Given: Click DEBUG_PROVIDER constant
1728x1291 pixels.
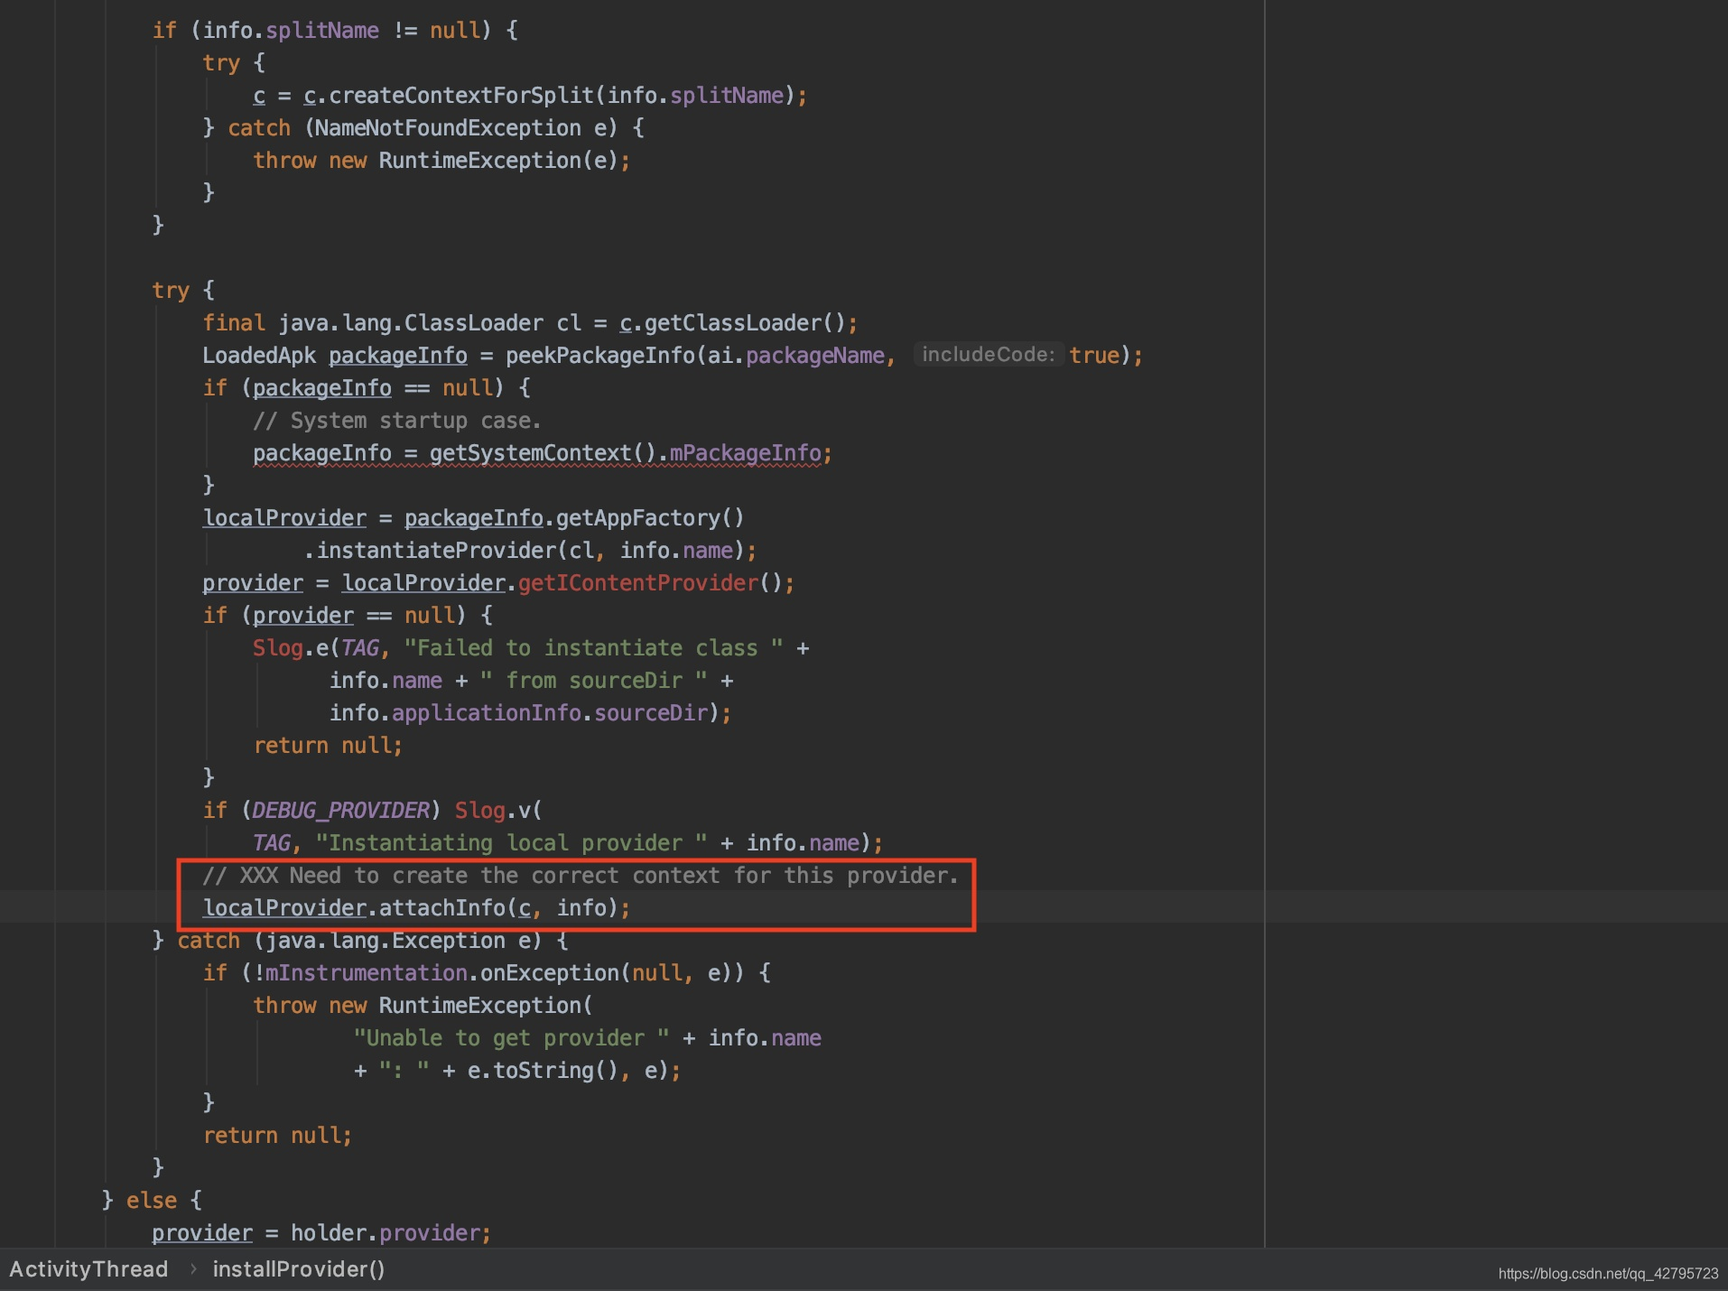Looking at the screenshot, I should [340, 811].
